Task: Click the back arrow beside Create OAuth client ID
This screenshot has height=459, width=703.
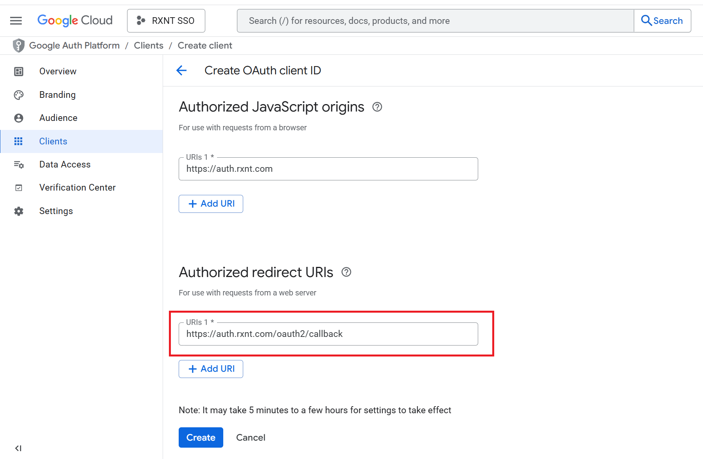Action: [x=181, y=70]
